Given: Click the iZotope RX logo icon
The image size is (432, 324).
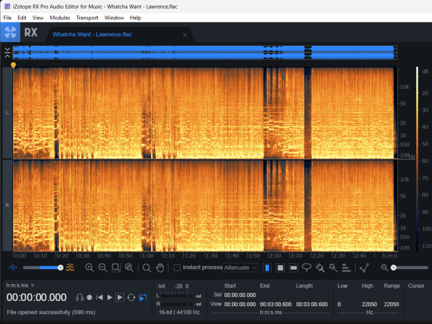Looking at the screenshot, I should pos(10,32).
